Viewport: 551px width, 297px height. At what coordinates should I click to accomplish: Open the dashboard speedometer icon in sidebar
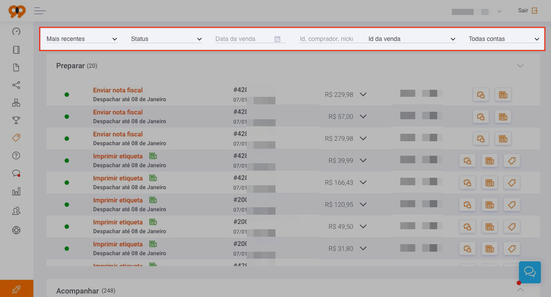[x=16, y=32]
